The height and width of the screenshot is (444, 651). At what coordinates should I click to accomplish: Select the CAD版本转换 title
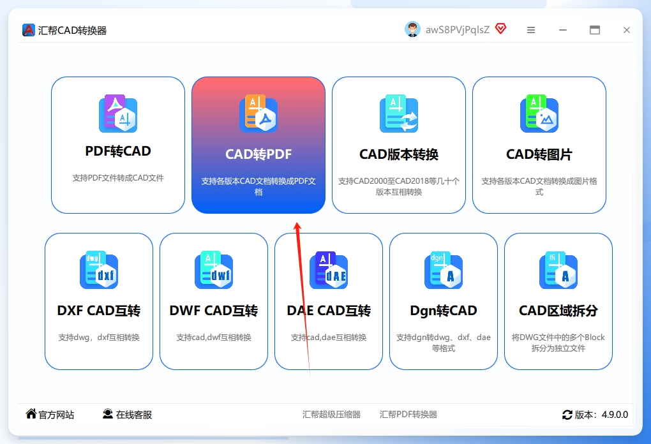(x=398, y=154)
